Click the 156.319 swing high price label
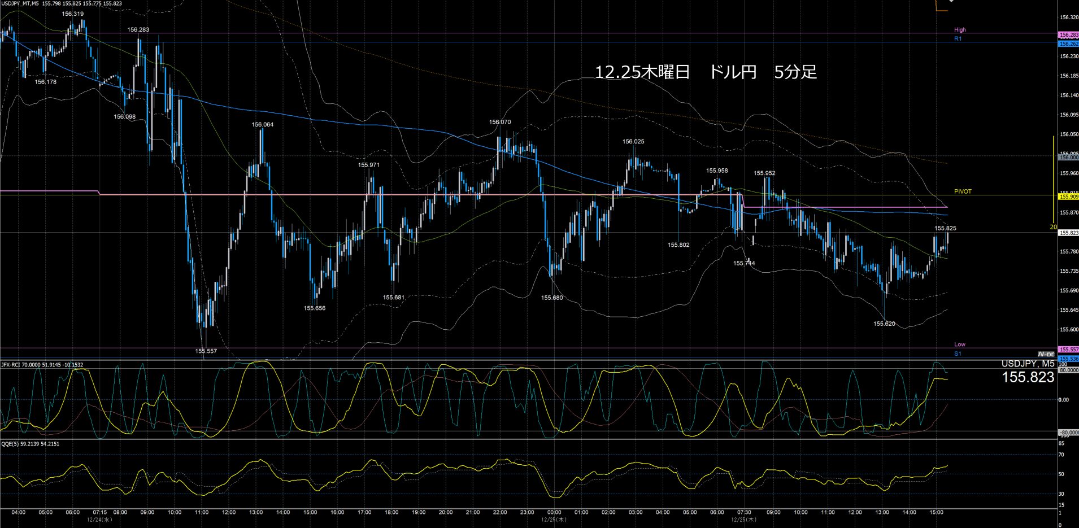This screenshot has width=1079, height=528. pyautogui.click(x=73, y=14)
